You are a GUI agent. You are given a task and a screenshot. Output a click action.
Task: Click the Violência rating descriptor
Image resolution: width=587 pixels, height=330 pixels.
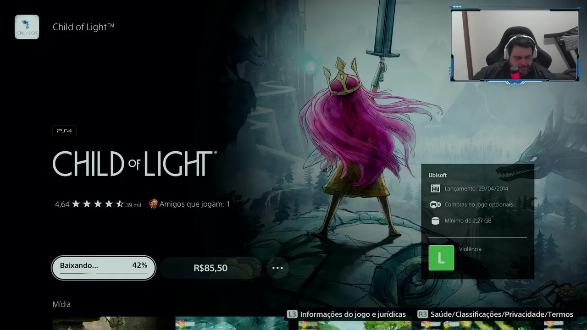[x=470, y=249]
